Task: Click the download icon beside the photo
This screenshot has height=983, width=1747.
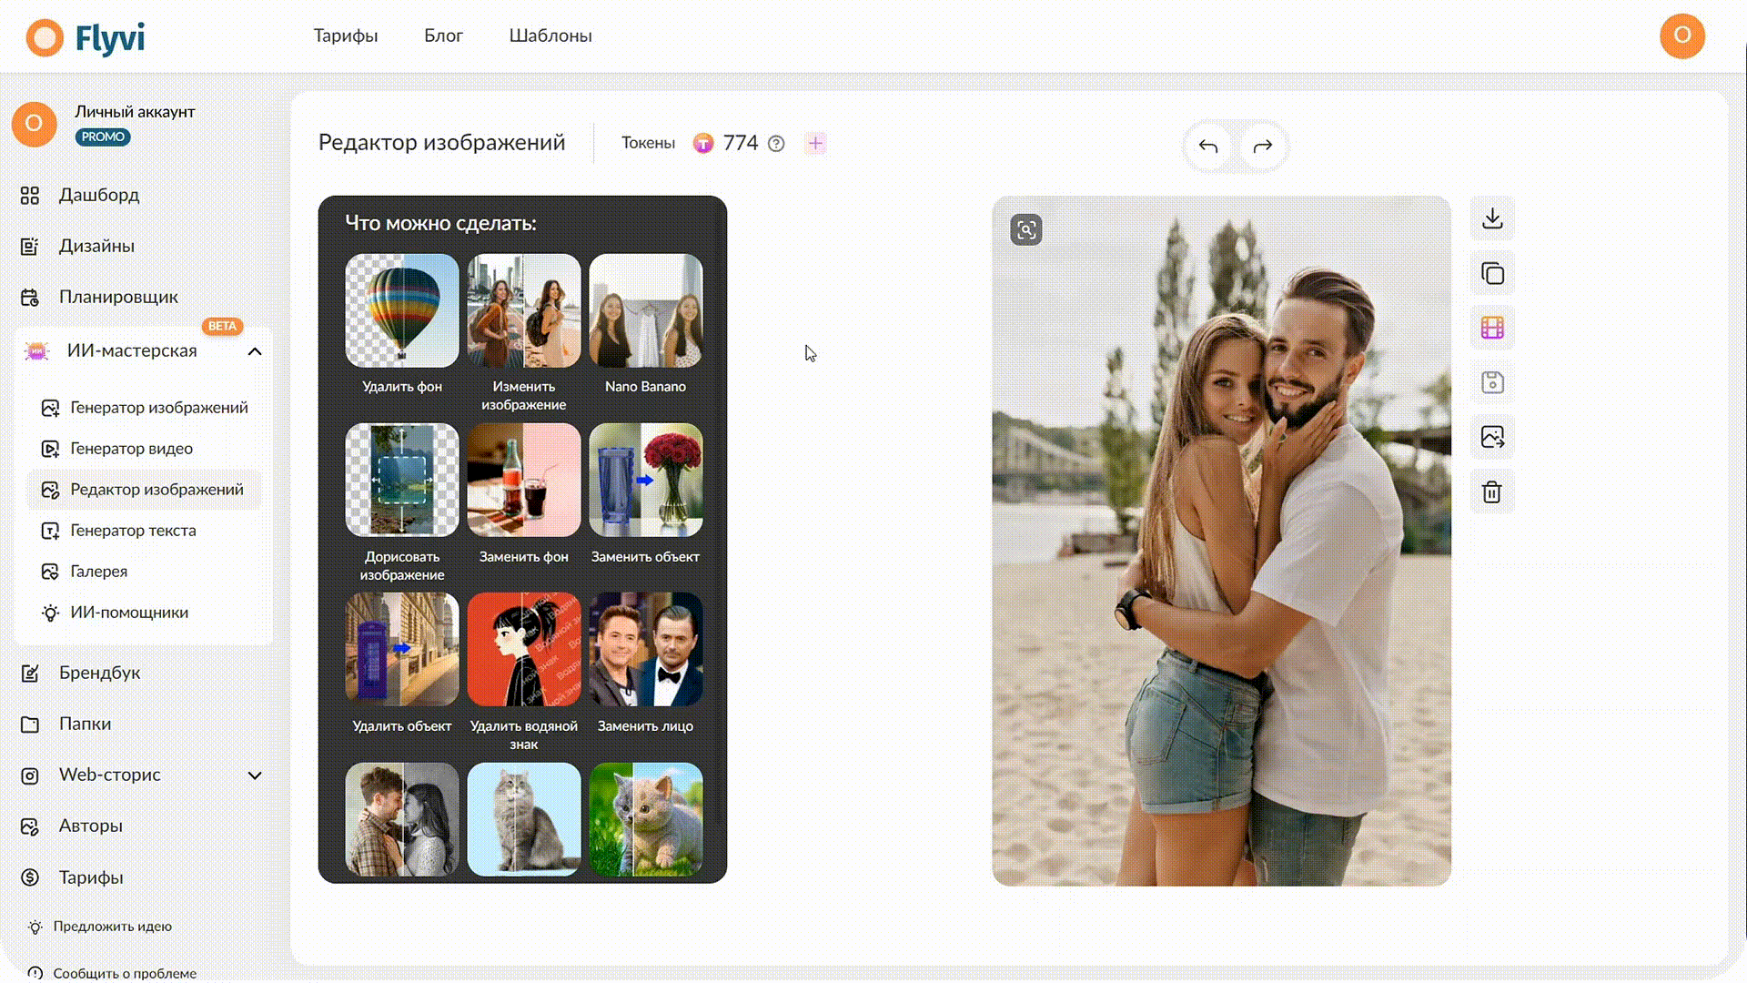Action: coord(1492,218)
